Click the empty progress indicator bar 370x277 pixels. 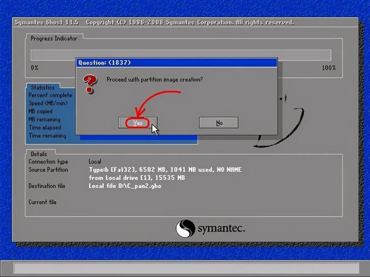pyautogui.click(x=181, y=55)
